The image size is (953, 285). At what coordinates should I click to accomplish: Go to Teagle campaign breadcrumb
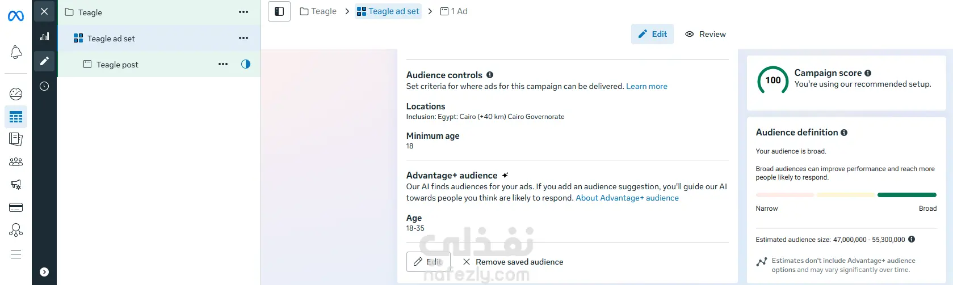318,11
